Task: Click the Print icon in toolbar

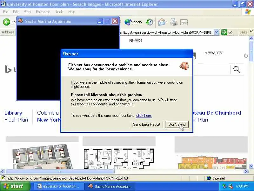Action: tap(174, 22)
